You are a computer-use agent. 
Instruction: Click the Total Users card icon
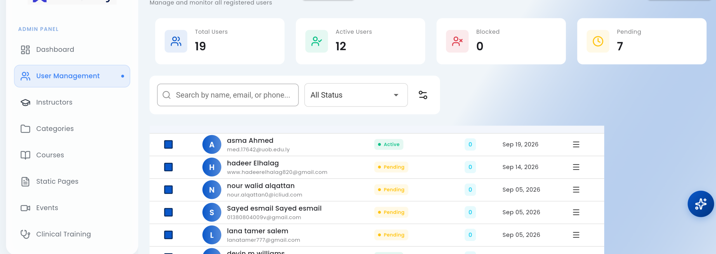176,41
